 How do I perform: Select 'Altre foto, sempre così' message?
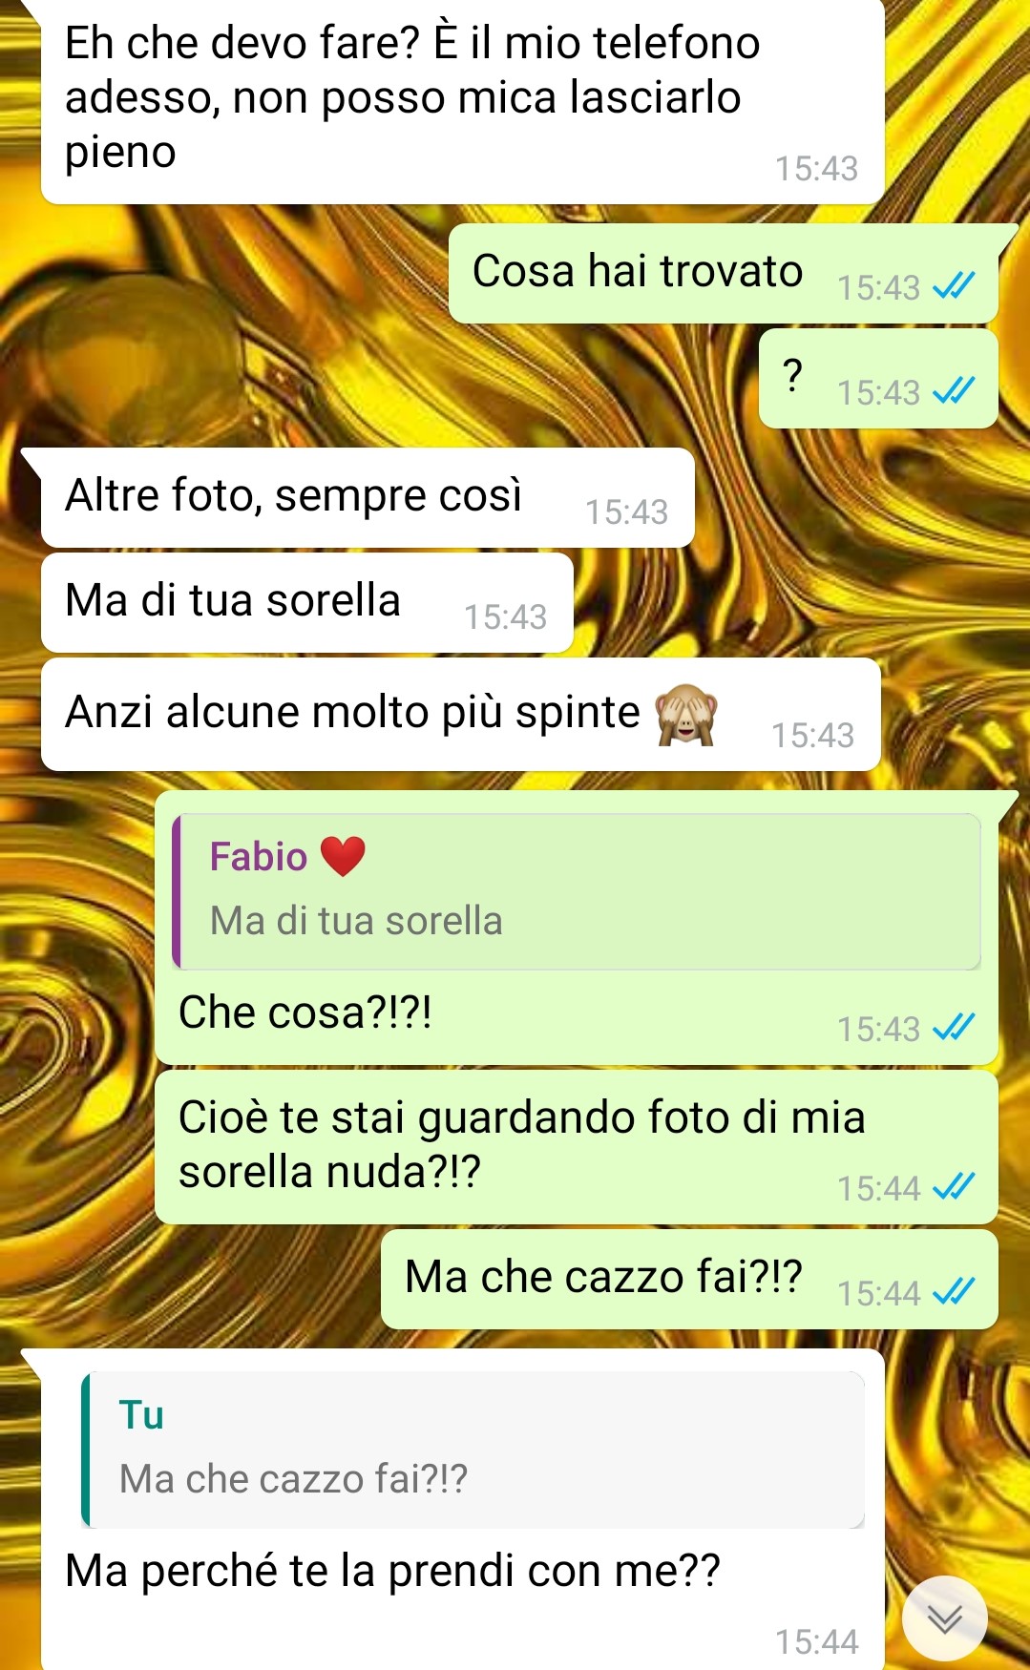(x=368, y=497)
